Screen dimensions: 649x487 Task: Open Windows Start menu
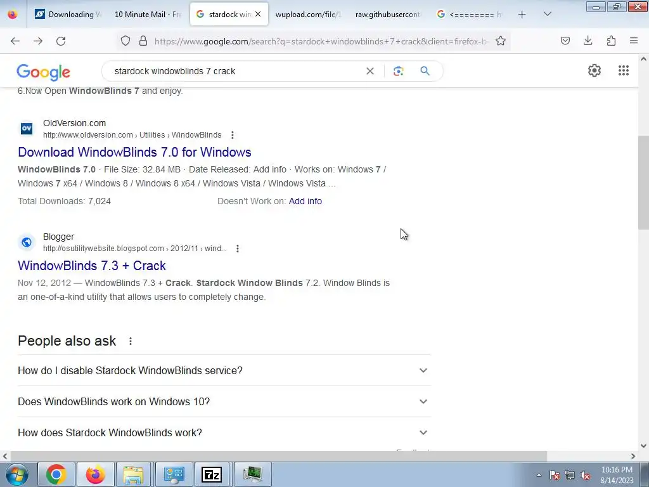(17, 474)
